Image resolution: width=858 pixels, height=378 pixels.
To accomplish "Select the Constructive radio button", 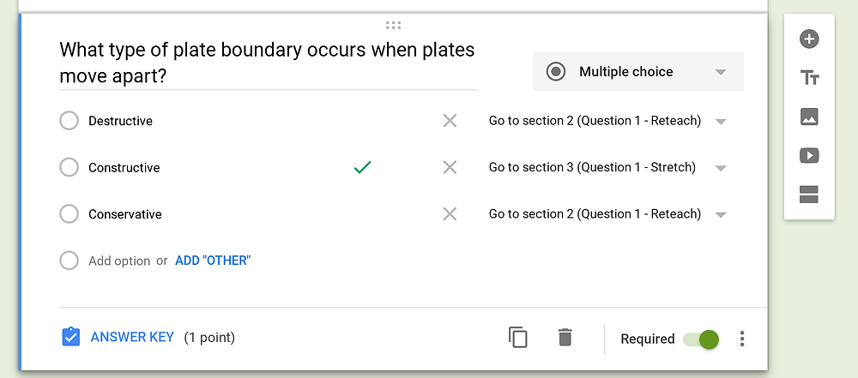I will [x=69, y=167].
